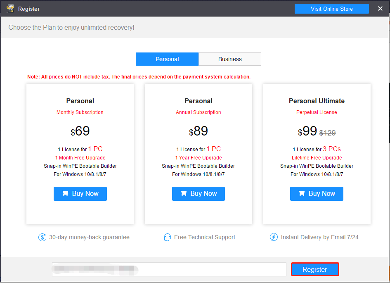Click the Free Technical Support headset icon

pyautogui.click(x=168, y=237)
